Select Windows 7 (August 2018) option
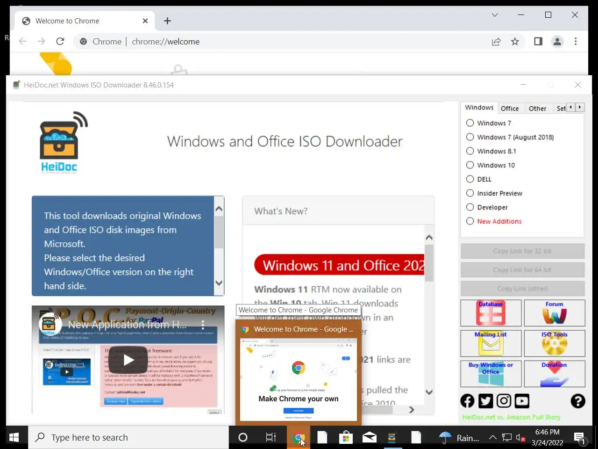Screen dimensions: 598x449 [470, 137]
